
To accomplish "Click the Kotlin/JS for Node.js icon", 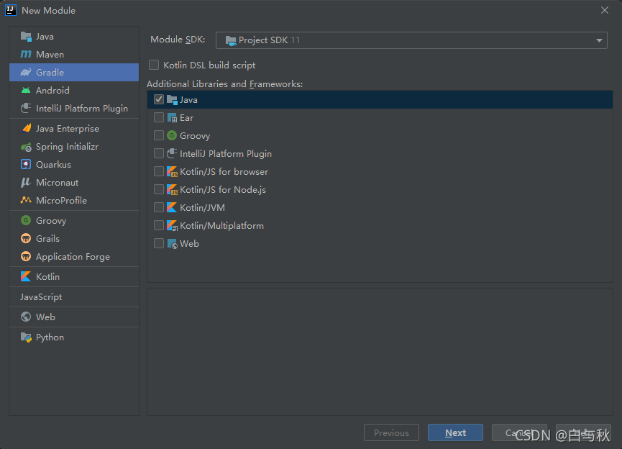I will [x=172, y=190].
